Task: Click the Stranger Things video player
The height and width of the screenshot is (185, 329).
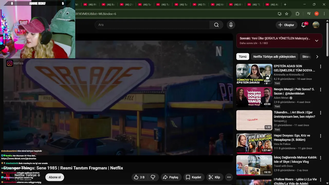Action: coord(118,98)
